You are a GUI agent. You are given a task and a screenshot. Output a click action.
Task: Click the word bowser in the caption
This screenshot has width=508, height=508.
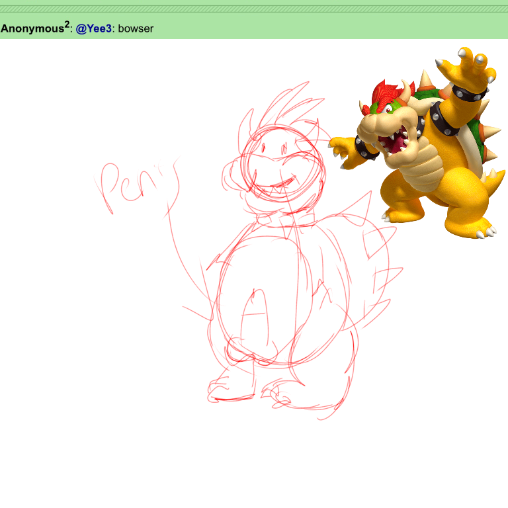click(x=136, y=29)
